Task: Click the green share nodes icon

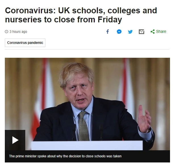Action: point(152,31)
